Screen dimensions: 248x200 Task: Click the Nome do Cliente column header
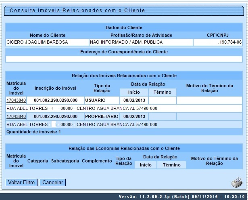pyautogui.click(x=48, y=35)
